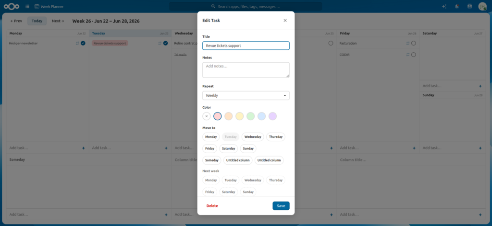Screen dimensions: 492x226
Task: Move task to this week's Thursday
Action: (x=276, y=136)
